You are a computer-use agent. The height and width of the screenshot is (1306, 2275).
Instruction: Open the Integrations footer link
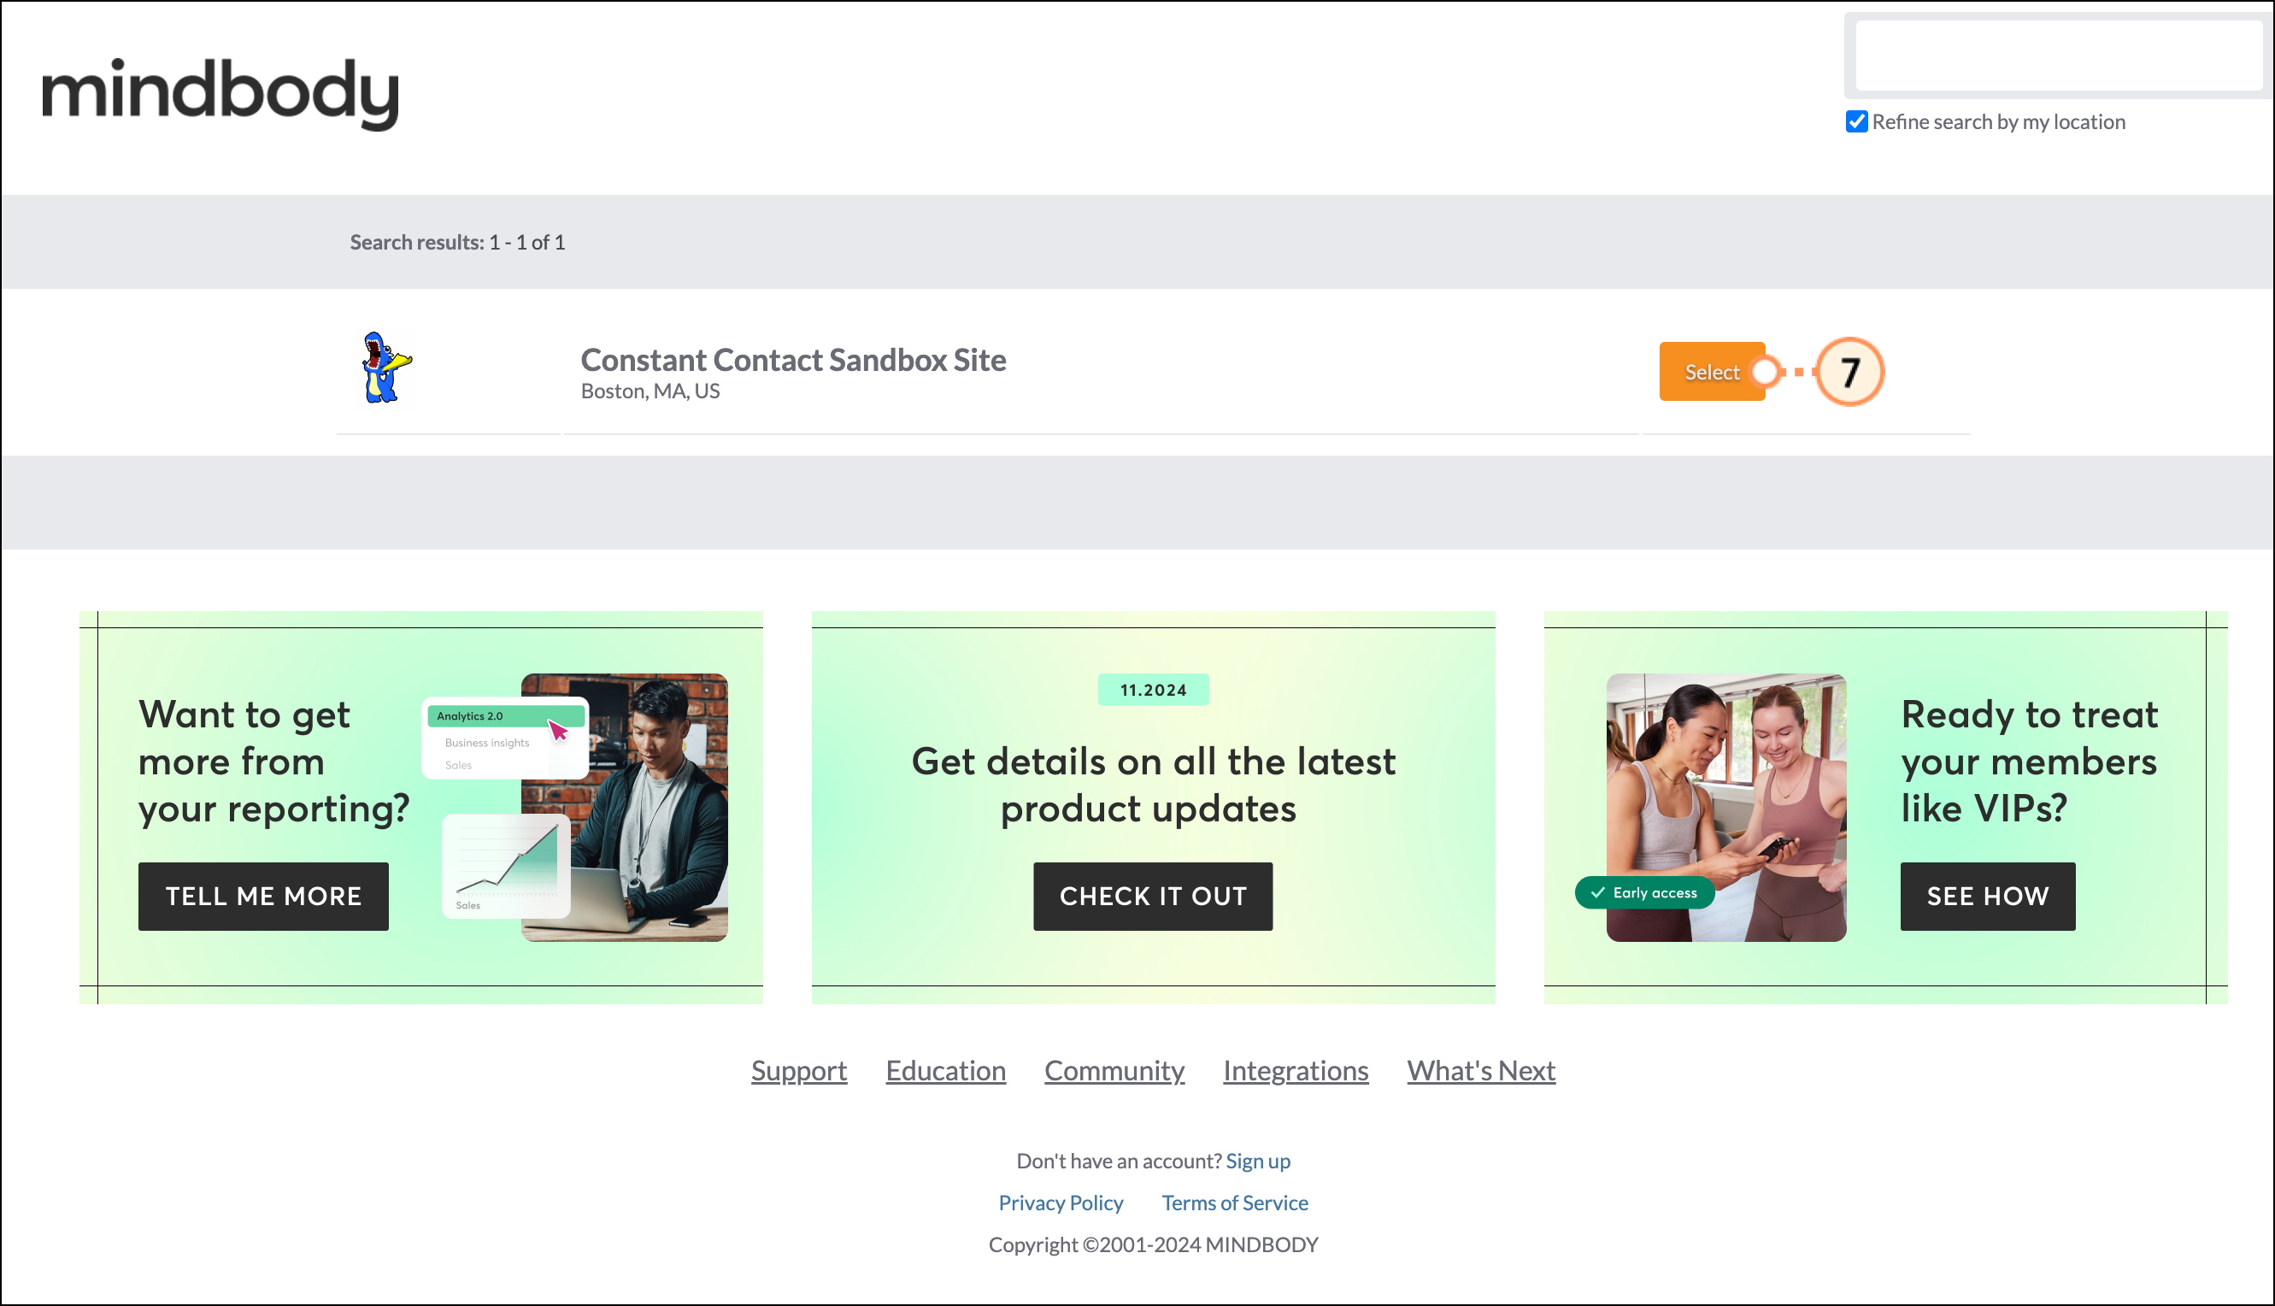click(x=1295, y=1070)
